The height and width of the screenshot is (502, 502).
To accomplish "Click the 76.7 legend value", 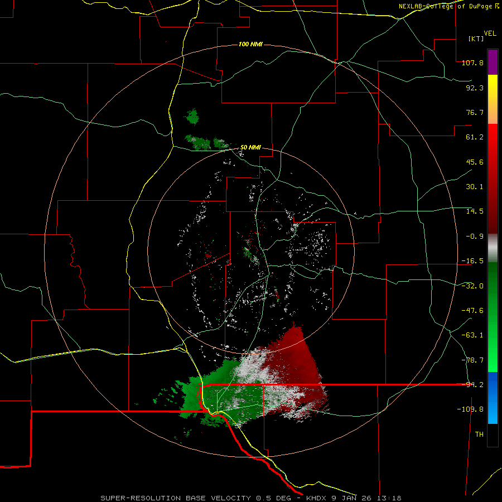I will [475, 112].
